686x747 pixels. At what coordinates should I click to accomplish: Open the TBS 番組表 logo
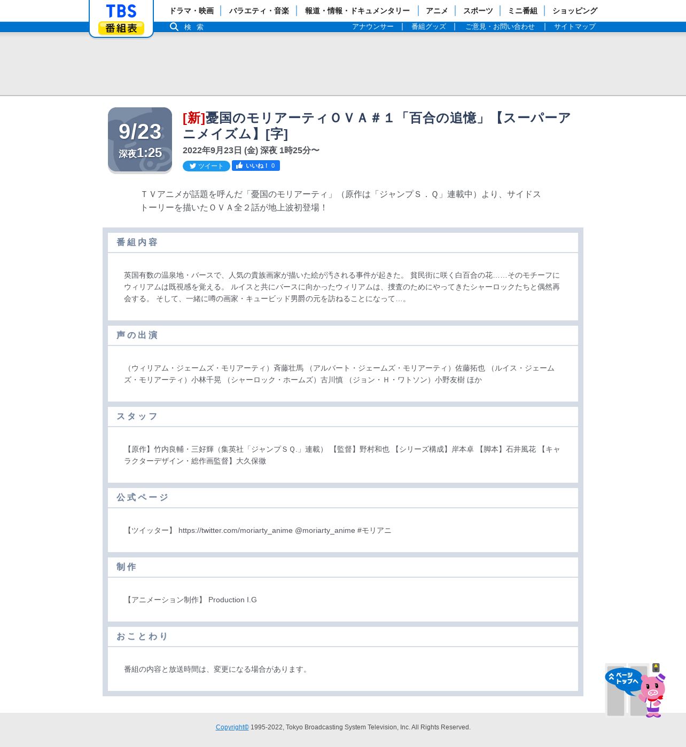(x=121, y=19)
